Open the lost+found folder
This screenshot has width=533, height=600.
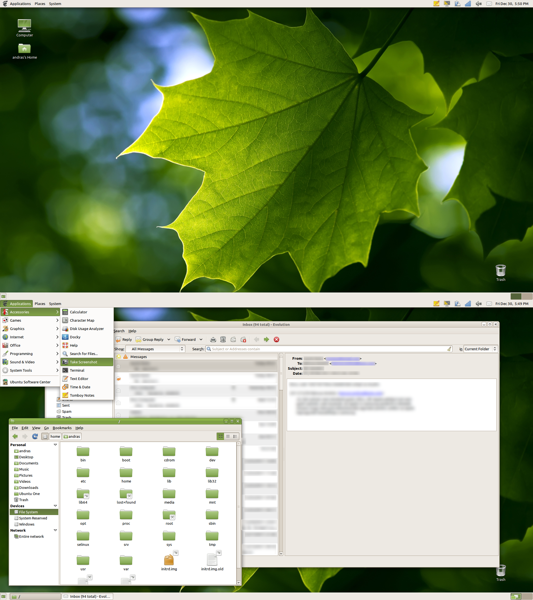click(x=126, y=496)
